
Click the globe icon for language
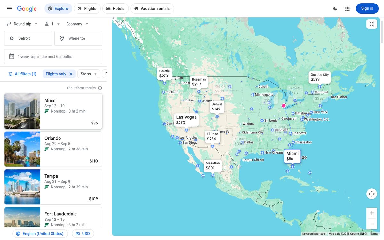tap(18, 234)
